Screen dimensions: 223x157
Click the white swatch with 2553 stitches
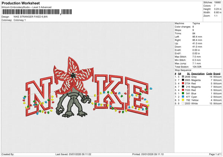(183, 103)
